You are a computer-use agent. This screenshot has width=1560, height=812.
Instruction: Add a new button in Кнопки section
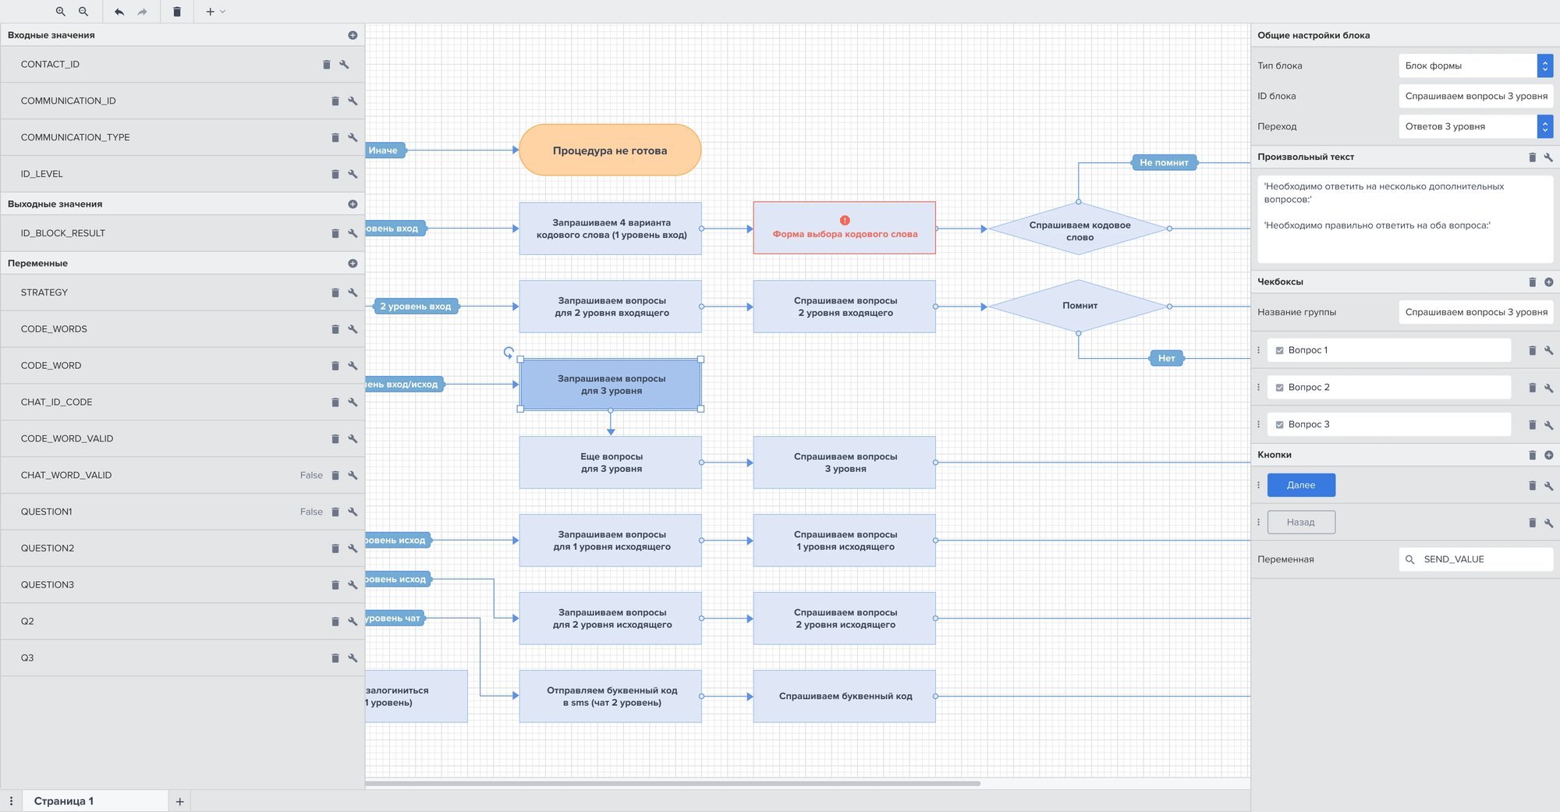[x=1549, y=456]
